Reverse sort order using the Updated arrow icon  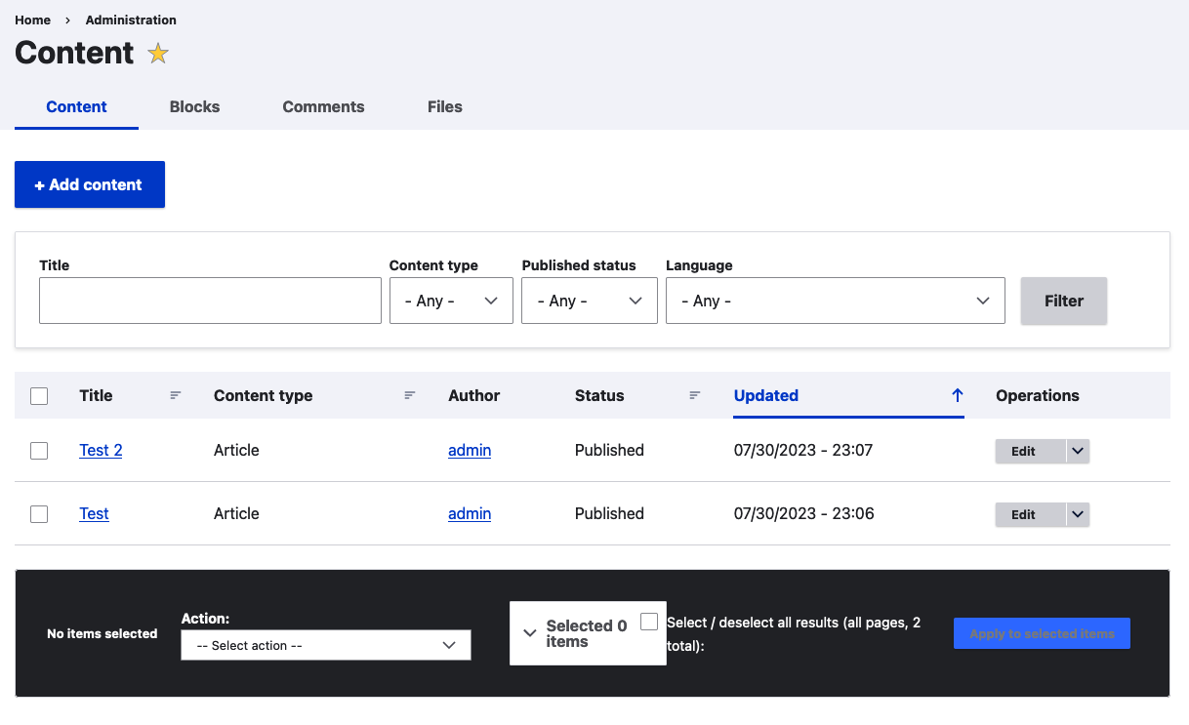point(957,395)
